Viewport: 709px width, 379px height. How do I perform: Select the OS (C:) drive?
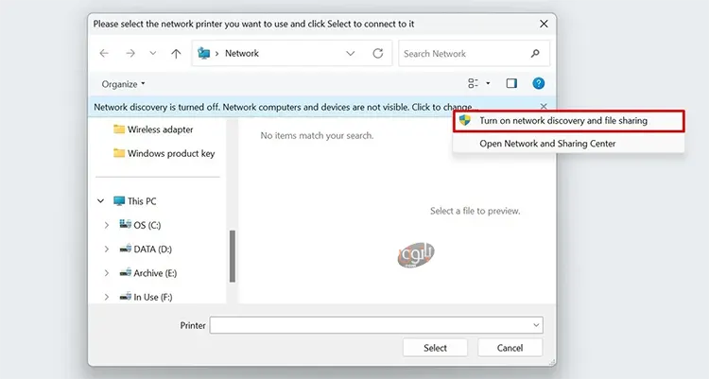tap(140, 225)
